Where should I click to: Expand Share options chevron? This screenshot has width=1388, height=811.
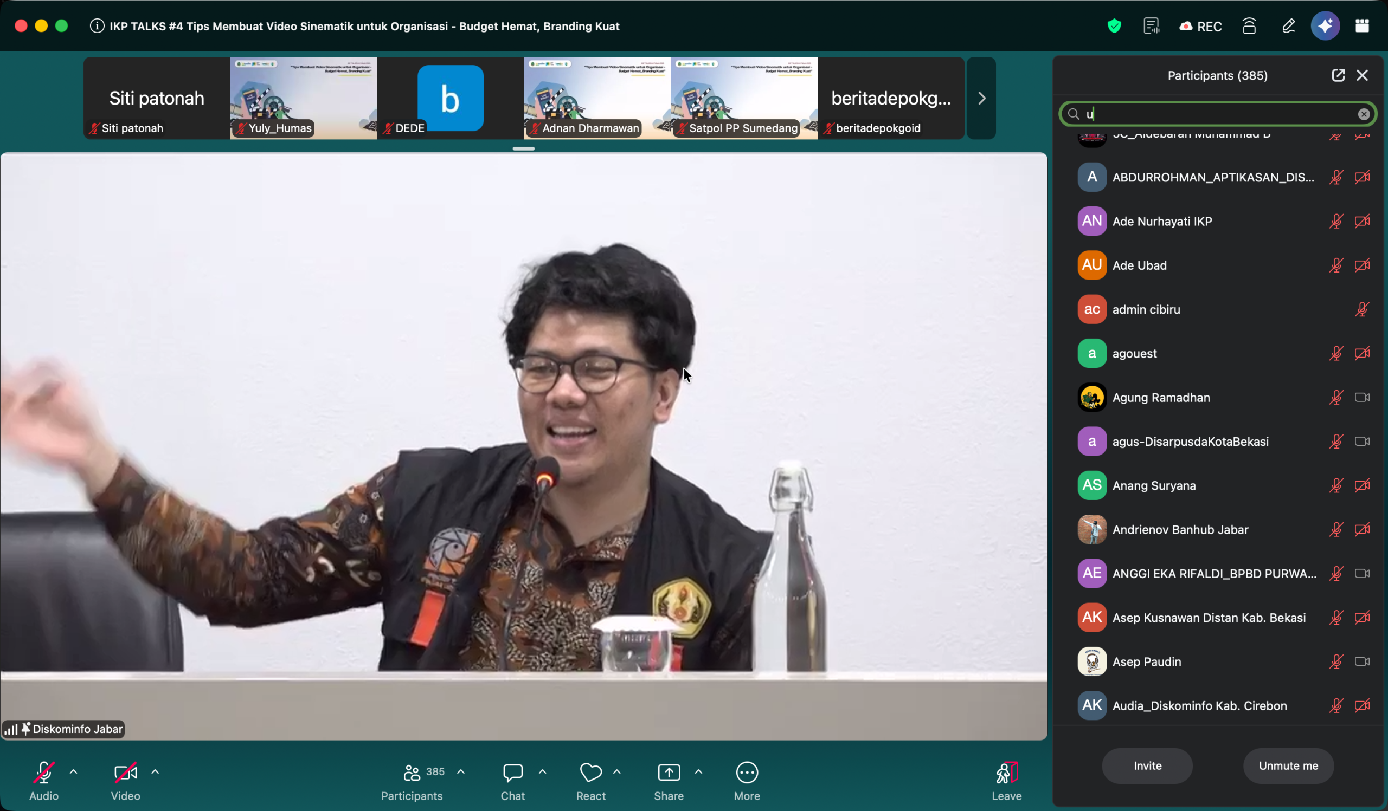click(698, 771)
